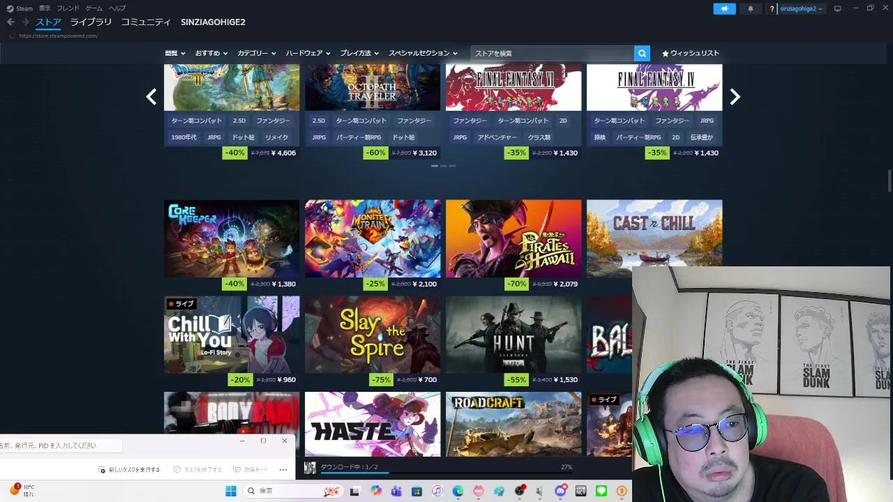The height and width of the screenshot is (502, 893).
Task: Open the ウィッシュリスト star link
Action: coord(690,53)
